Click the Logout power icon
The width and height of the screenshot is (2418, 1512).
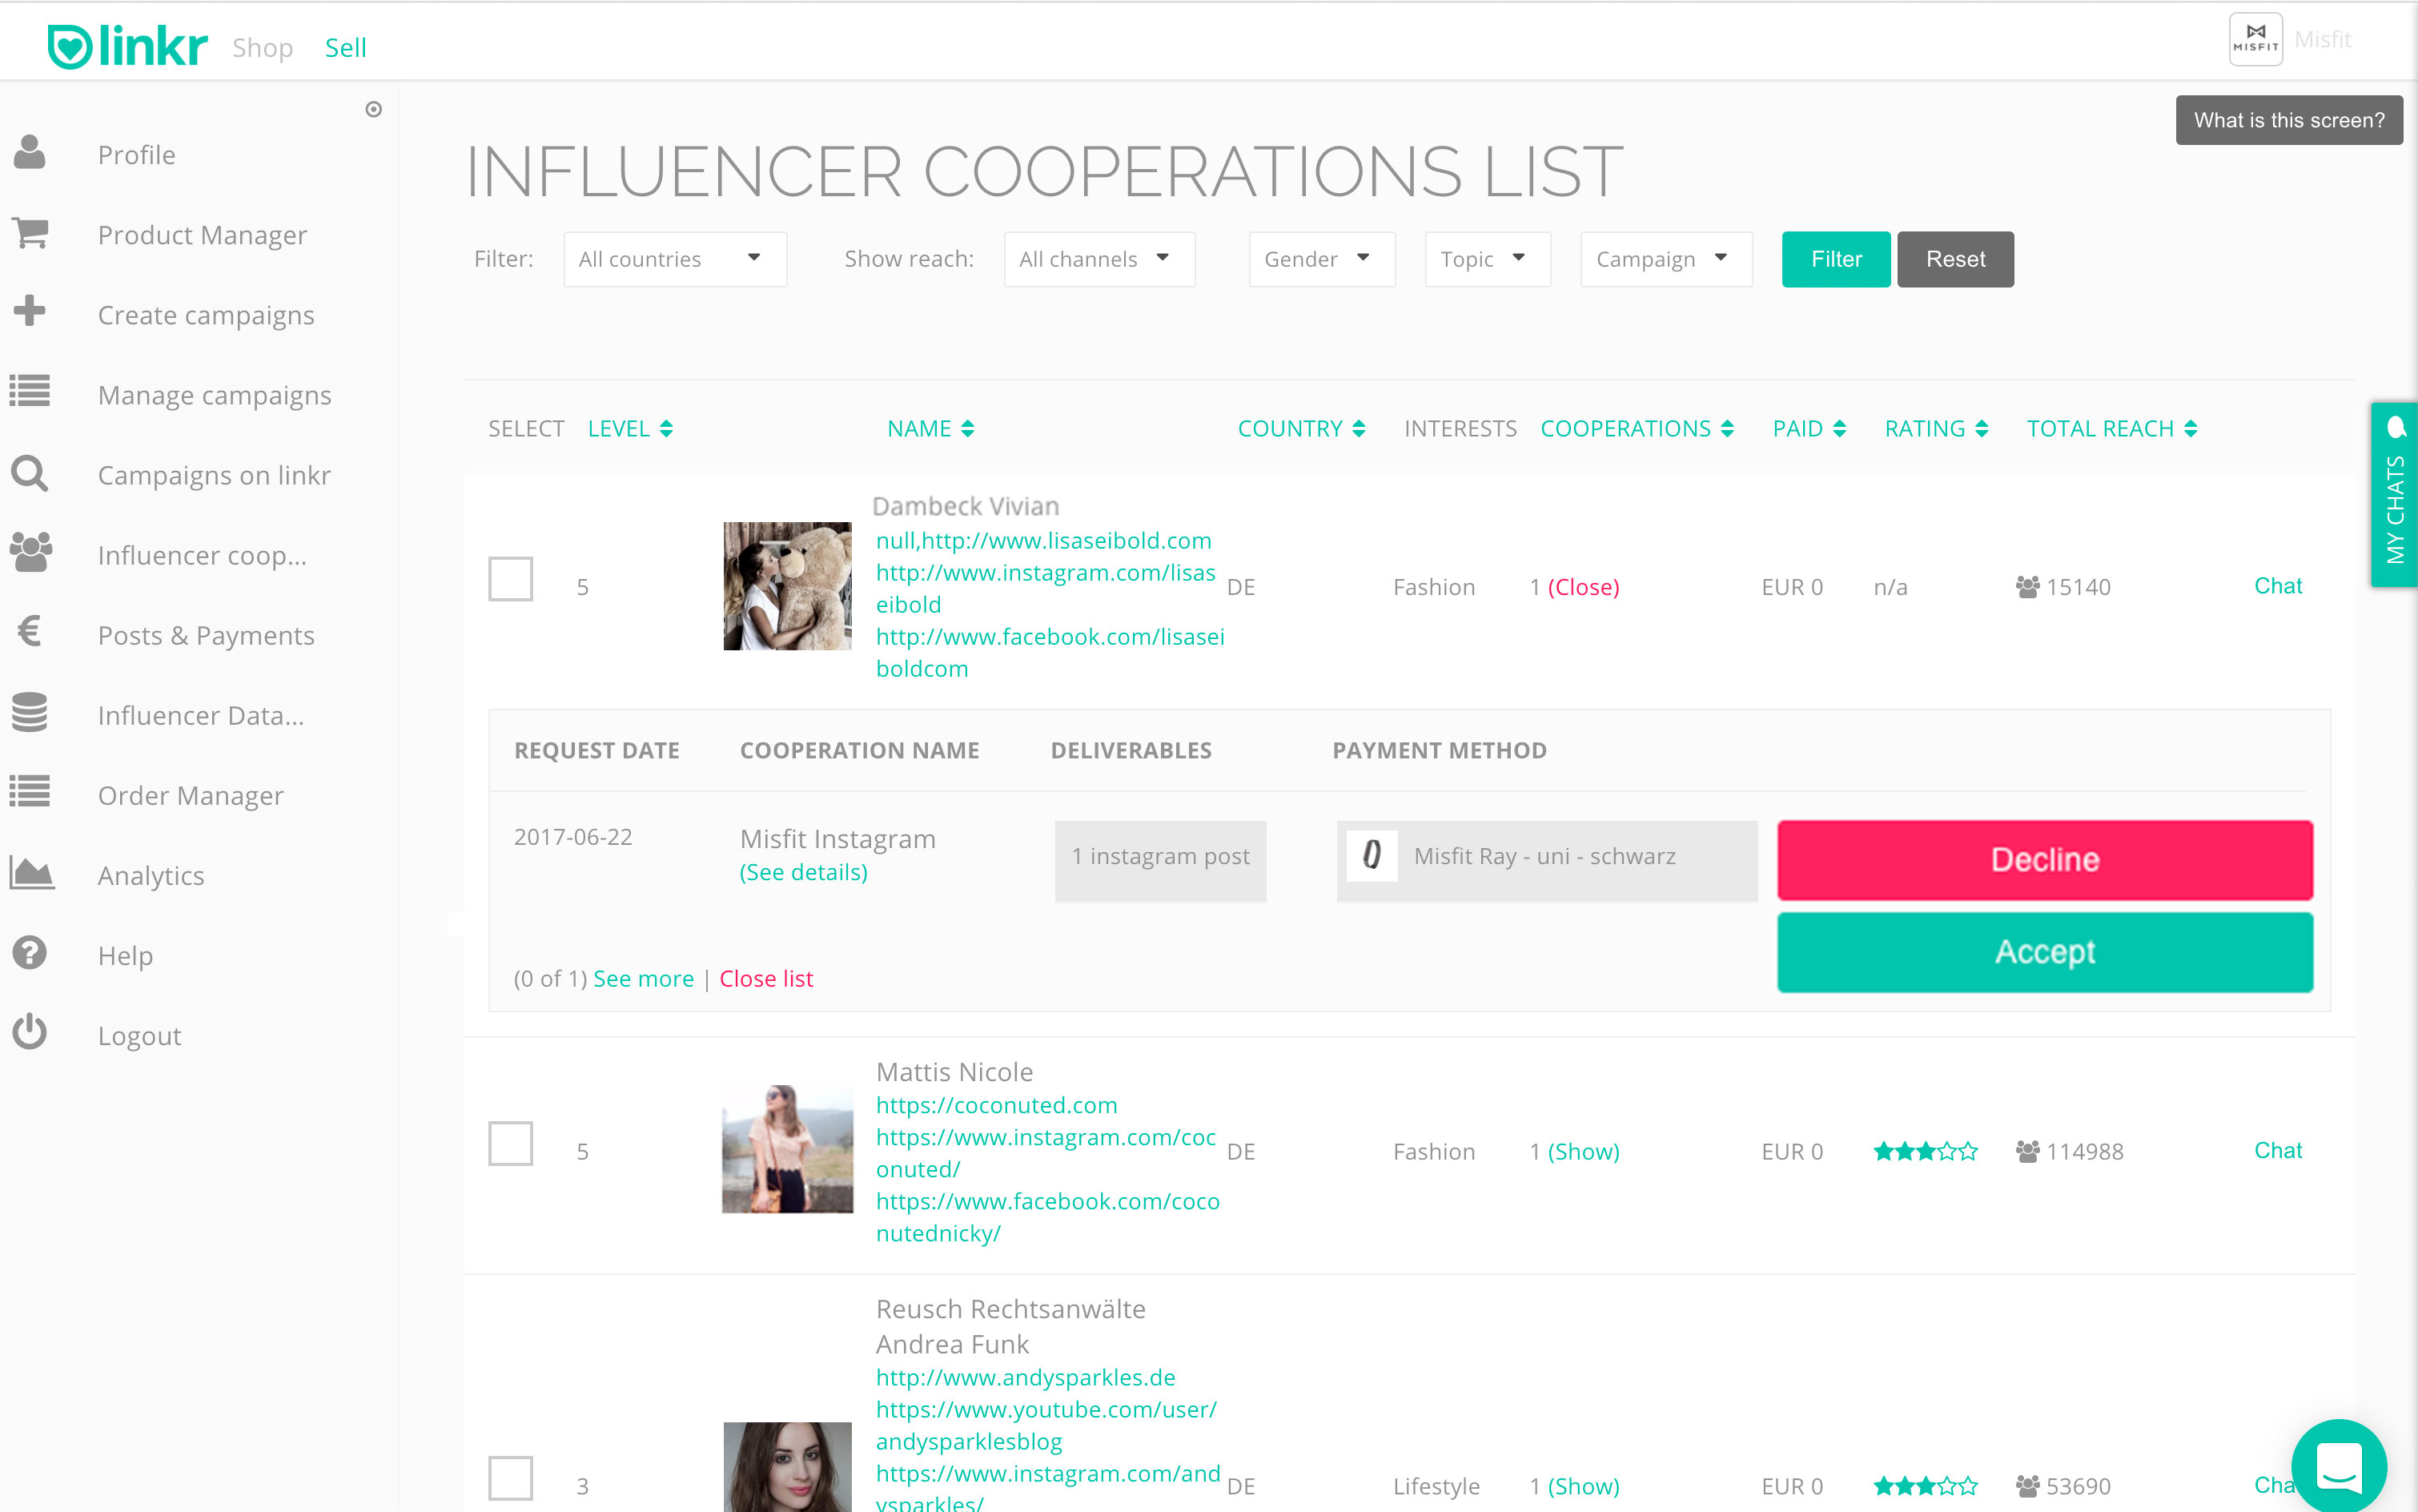[x=29, y=1033]
